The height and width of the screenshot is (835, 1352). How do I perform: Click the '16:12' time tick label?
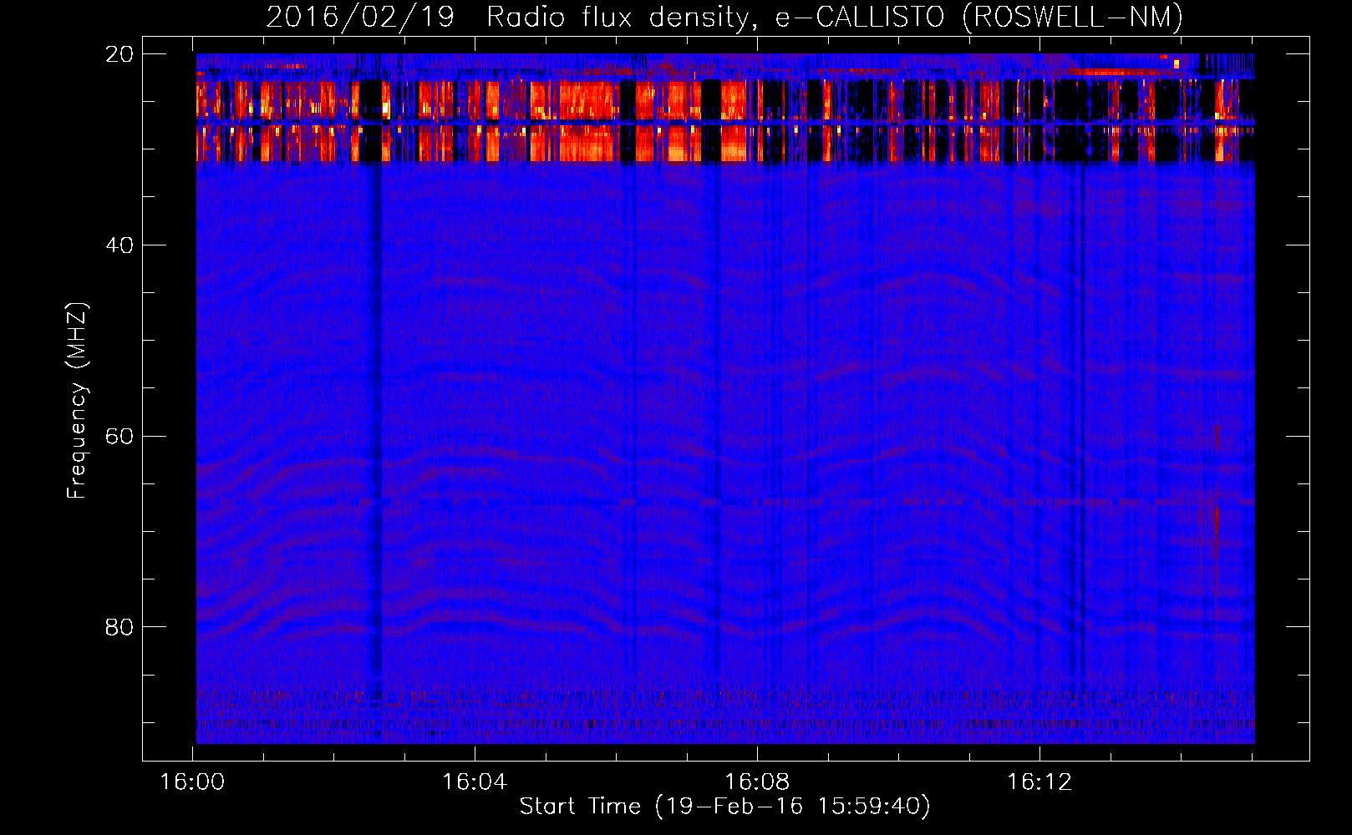coord(1039,782)
